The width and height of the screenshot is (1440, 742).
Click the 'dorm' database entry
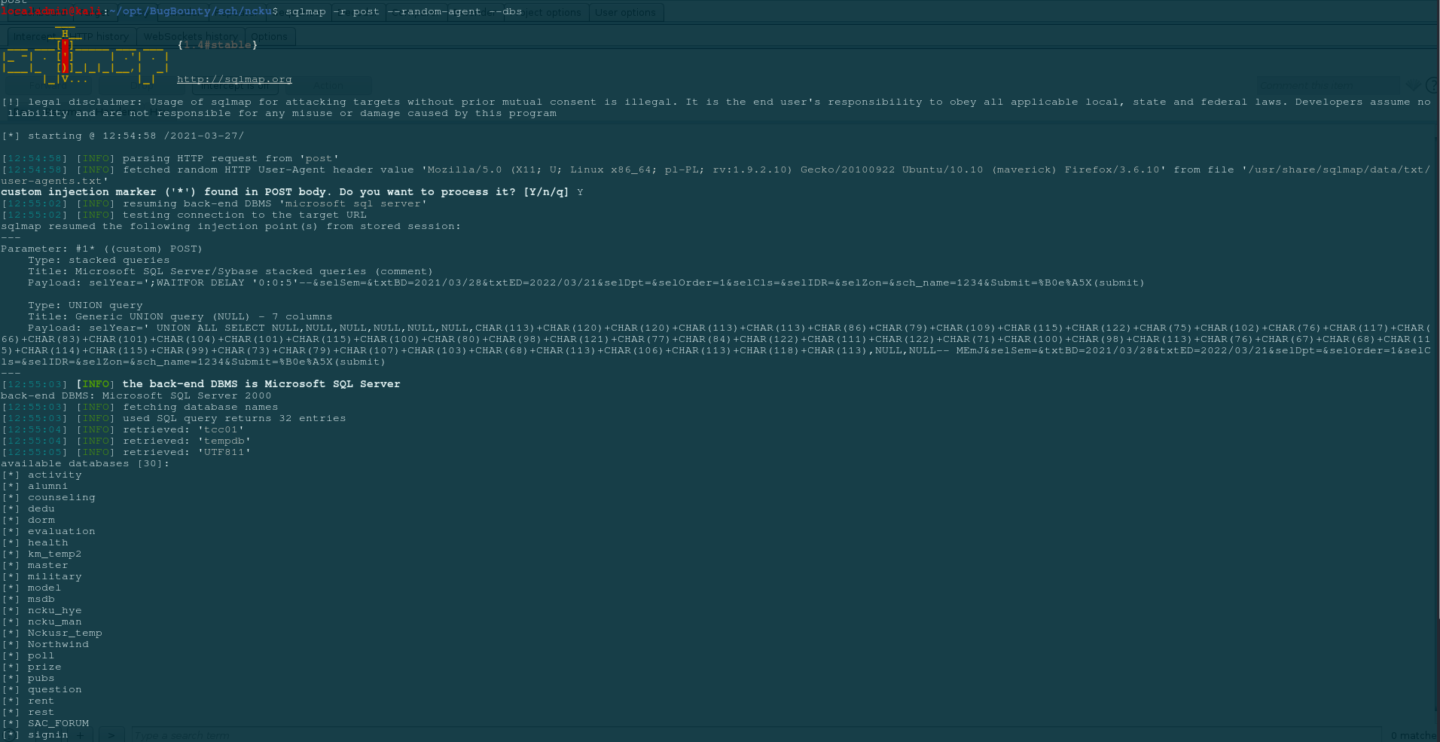pyautogui.click(x=41, y=520)
